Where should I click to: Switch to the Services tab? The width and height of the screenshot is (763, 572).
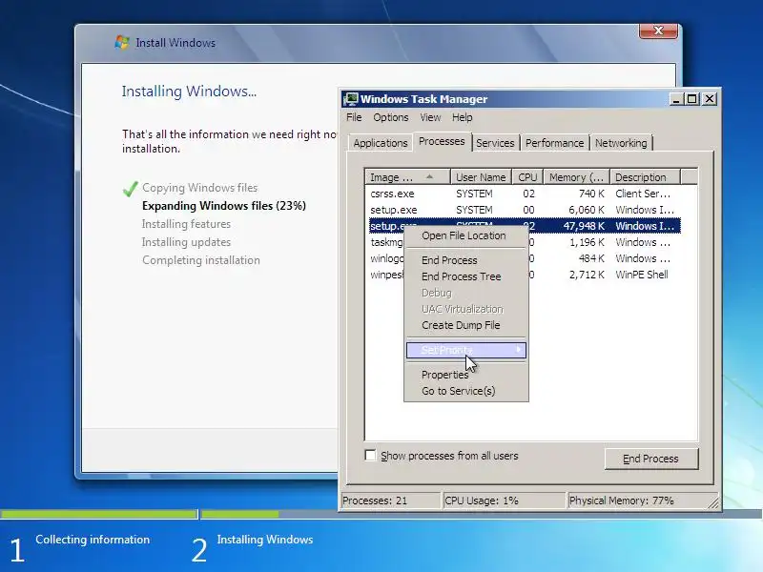[x=495, y=143]
